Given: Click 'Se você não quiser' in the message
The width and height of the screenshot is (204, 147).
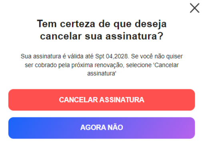Looking at the screenshot, I should pyautogui.click(x=157, y=56).
